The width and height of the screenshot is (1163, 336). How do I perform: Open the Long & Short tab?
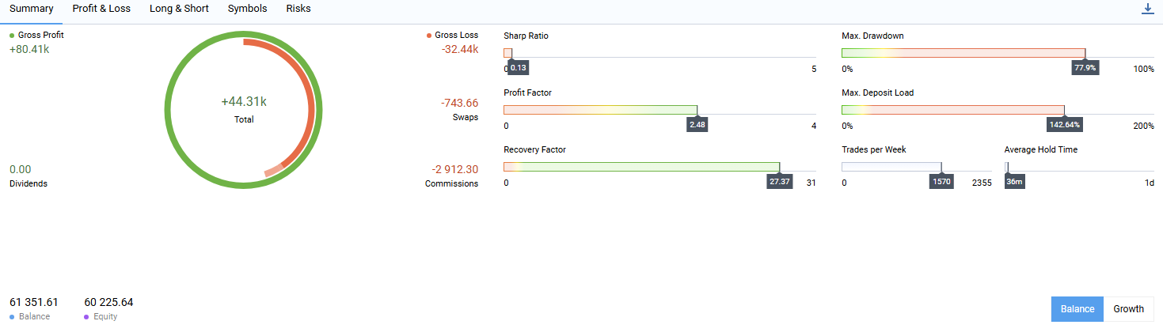[179, 9]
